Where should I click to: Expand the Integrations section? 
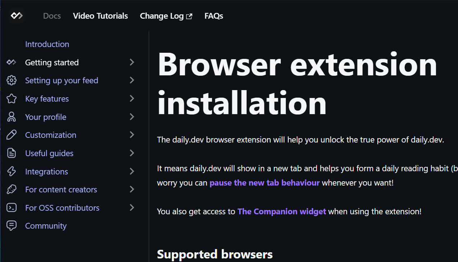click(132, 171)
